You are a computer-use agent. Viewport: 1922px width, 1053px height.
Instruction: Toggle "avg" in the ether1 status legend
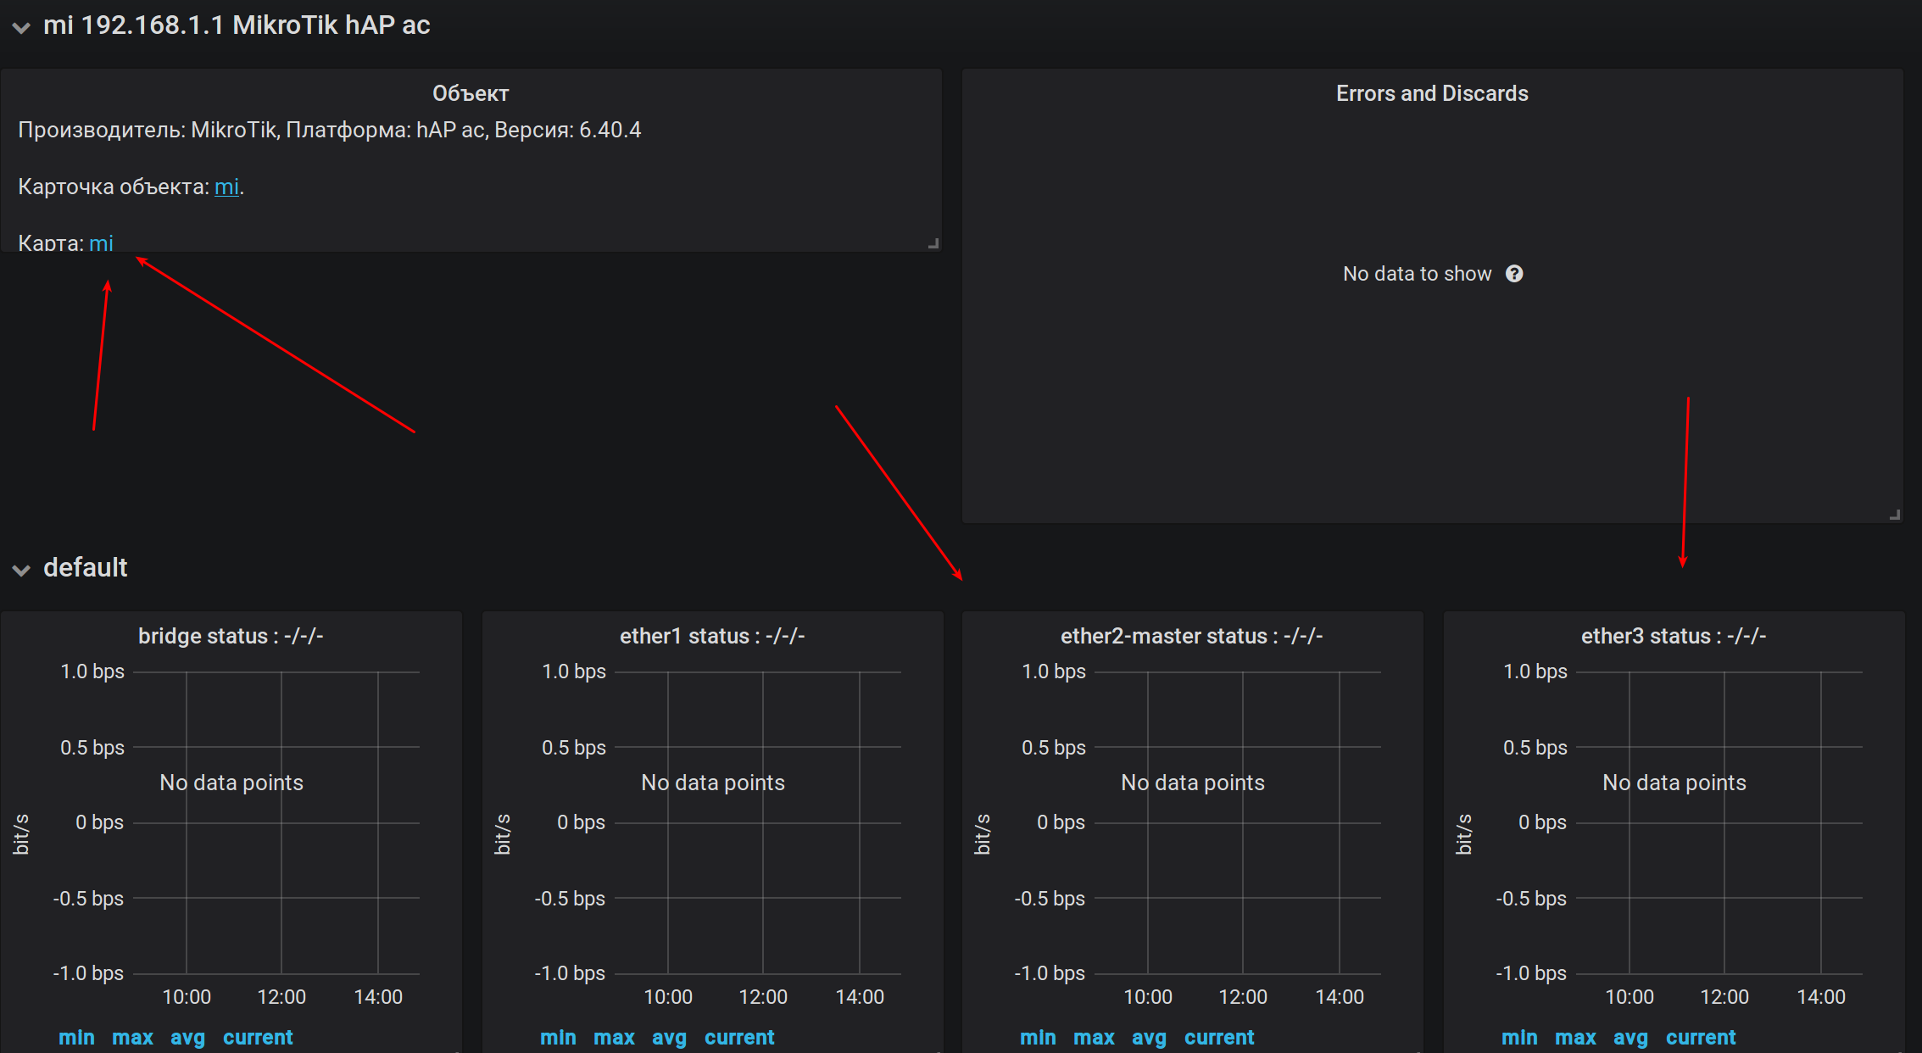pyautogui.click(x=669, y=1036)
